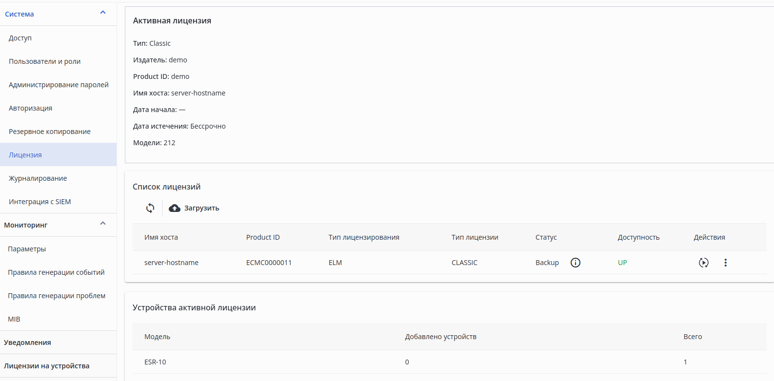
Task: Open the Авторизация settings page
Action: click(30, 108)
